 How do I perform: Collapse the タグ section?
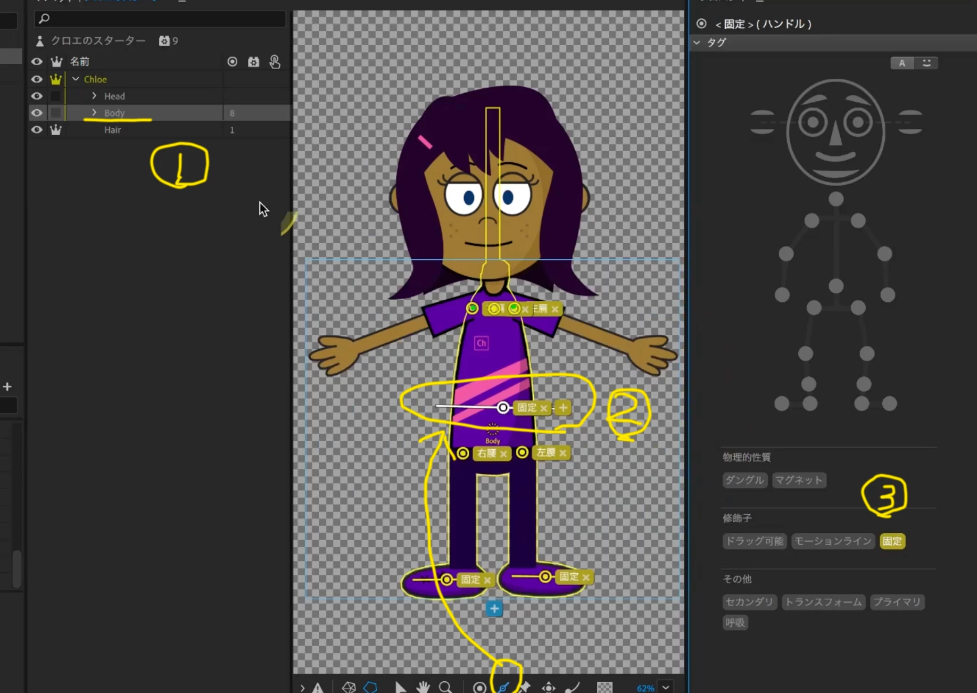pyautogui.click(x=697, y=43)
